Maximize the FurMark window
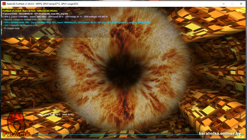247x140 pixels. pos(232,4)
